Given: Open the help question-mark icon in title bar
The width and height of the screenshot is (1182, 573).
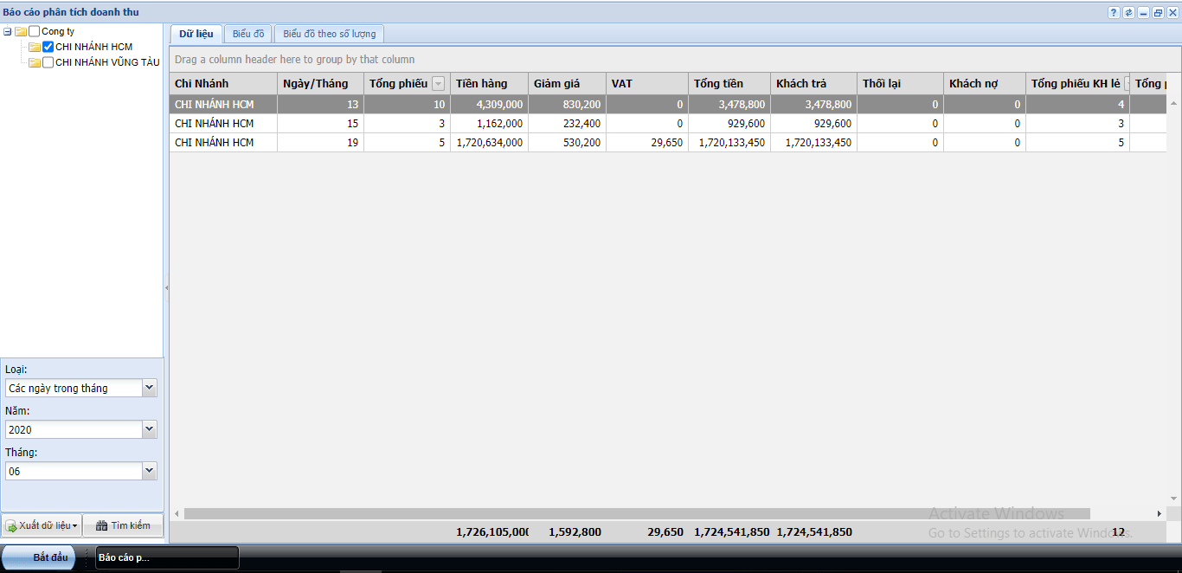Looking at the screenshot, I should tap(1114, 12).
